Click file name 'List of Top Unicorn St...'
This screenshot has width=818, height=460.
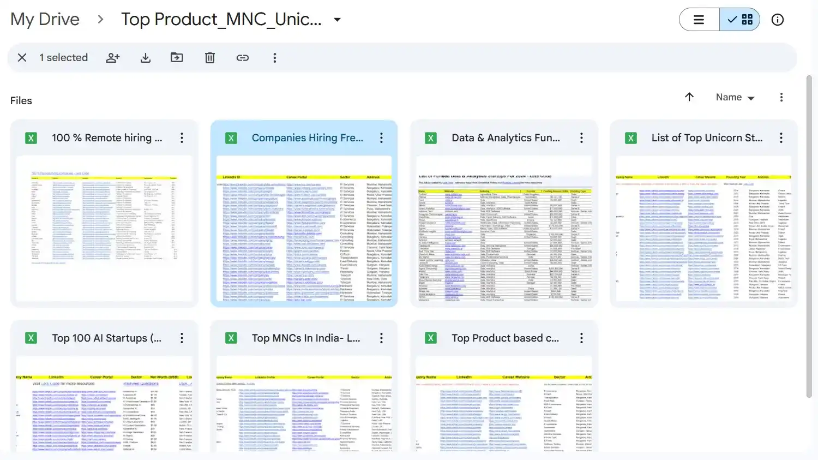707,138
